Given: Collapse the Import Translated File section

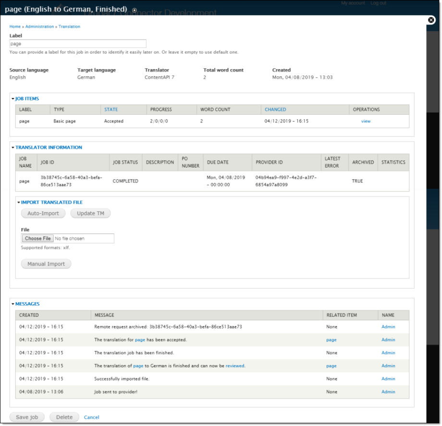Looking at the screenshot, I should (x=51, y=202).
